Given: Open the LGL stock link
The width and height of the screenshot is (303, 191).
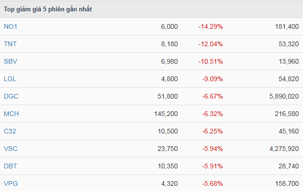Looking at the screenshot, I should coord(10,79).
